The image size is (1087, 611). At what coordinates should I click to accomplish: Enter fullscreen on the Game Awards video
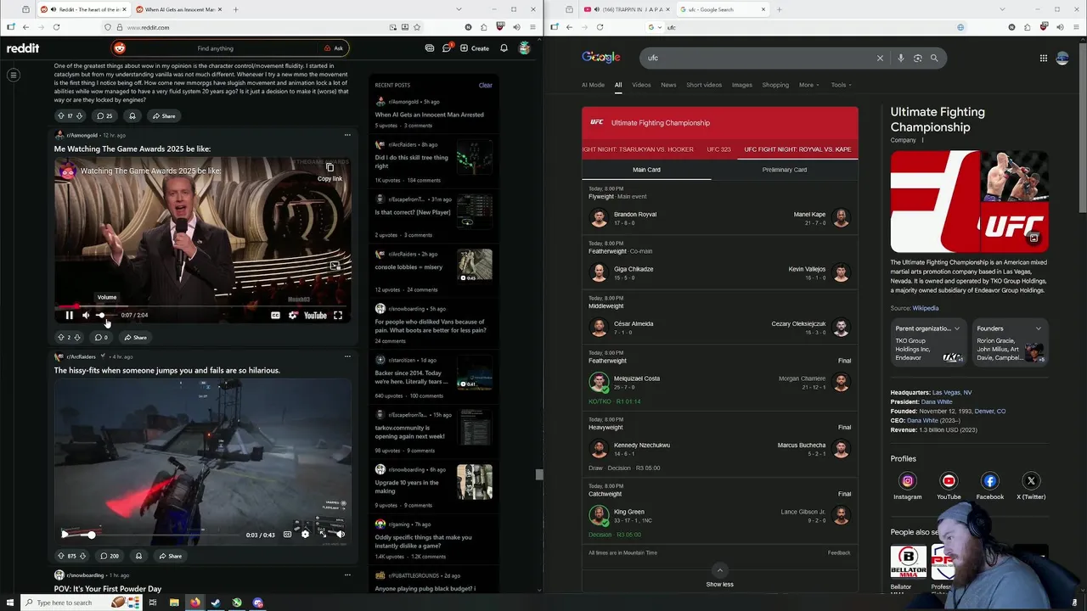coord(338,315)
